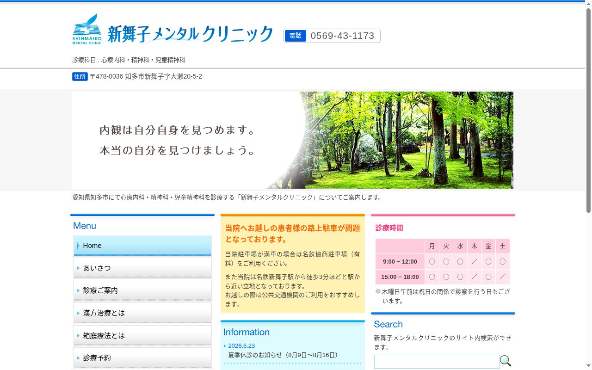592x370 pixels.
Task: Click the orange parking notice heading
Action: pos(292,234)
